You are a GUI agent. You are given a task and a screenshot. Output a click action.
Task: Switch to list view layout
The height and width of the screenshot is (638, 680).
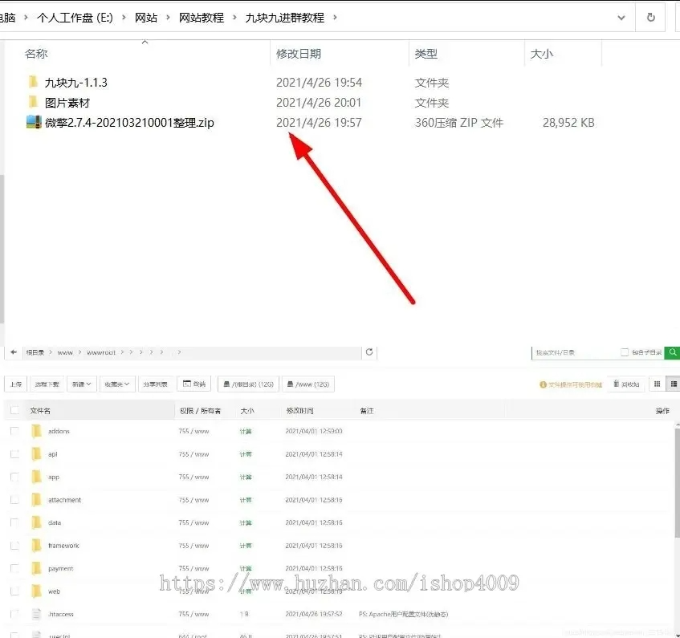click(x=674, y=384)
